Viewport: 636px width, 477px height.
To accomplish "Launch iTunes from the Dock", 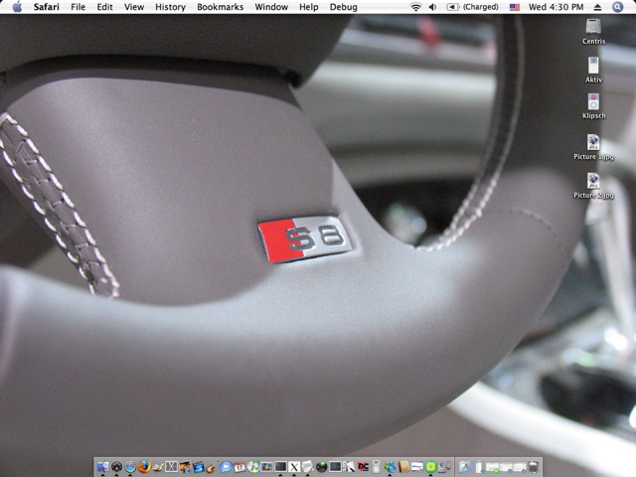I will [252, 467].
